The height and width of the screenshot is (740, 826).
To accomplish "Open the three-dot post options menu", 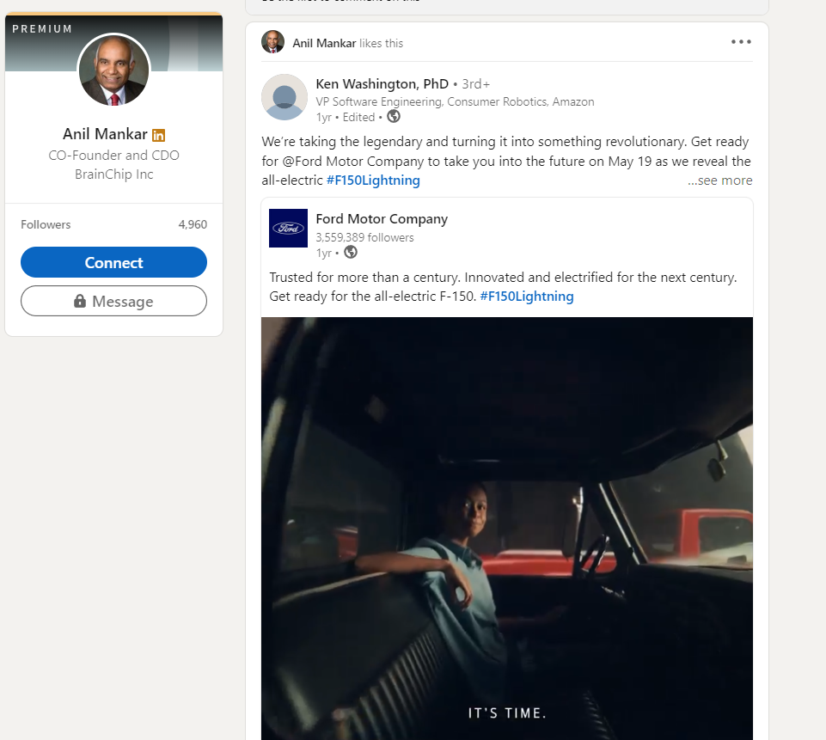I will click(741, 42).
